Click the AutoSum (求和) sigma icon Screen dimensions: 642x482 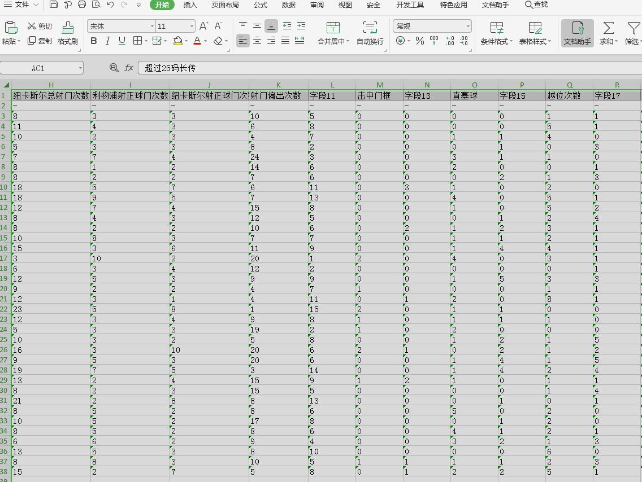point(608,28)
